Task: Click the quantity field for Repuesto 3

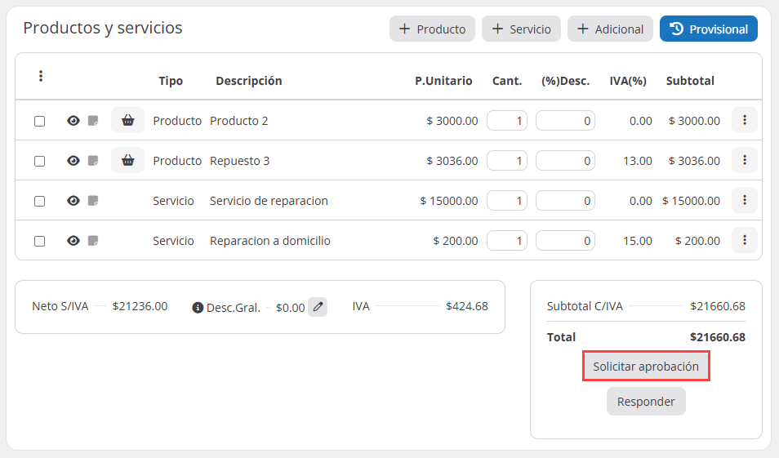Action: click(507, 161)
